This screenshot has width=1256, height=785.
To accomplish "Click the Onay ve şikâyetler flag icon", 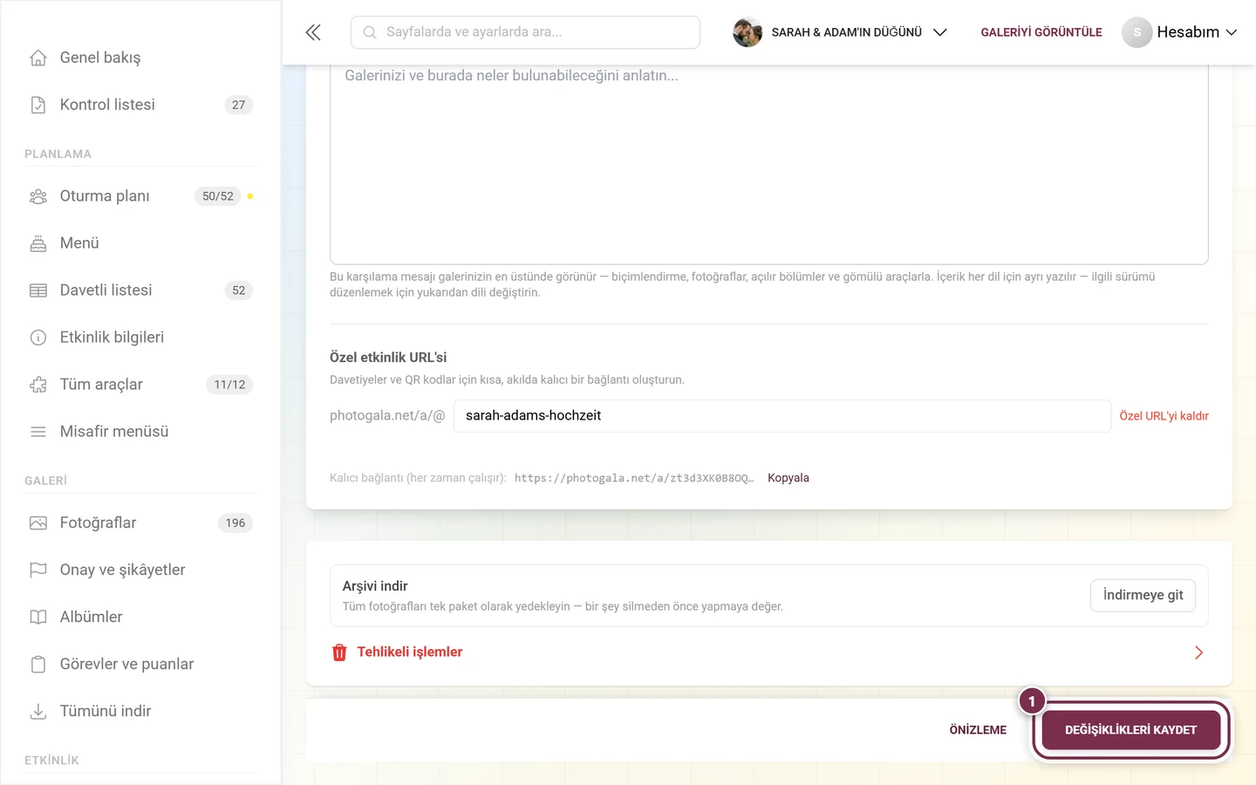I will tap(38, 570).
